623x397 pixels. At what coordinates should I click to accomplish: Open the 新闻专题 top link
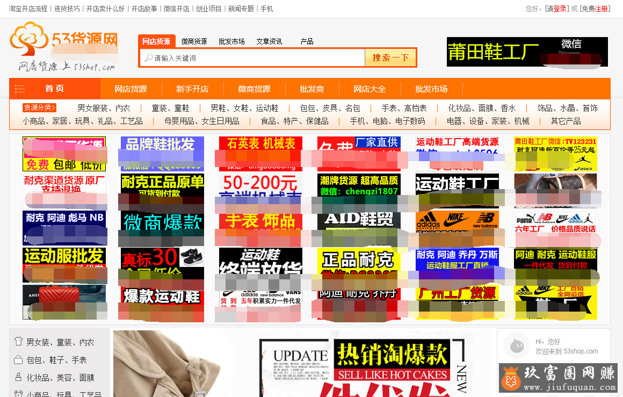click(x=241, y=9)
